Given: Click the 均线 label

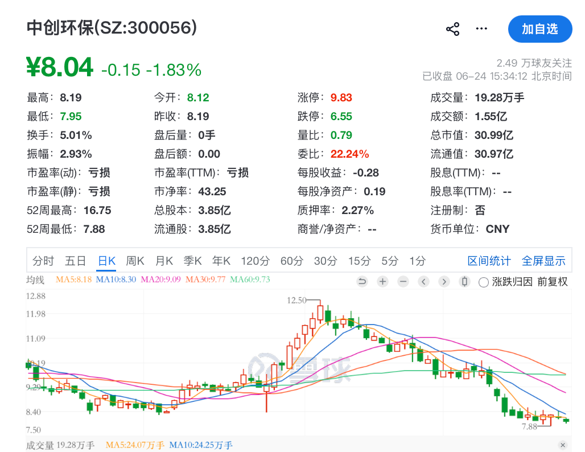Looking at the screenshot, I should (x=35, y=280).
